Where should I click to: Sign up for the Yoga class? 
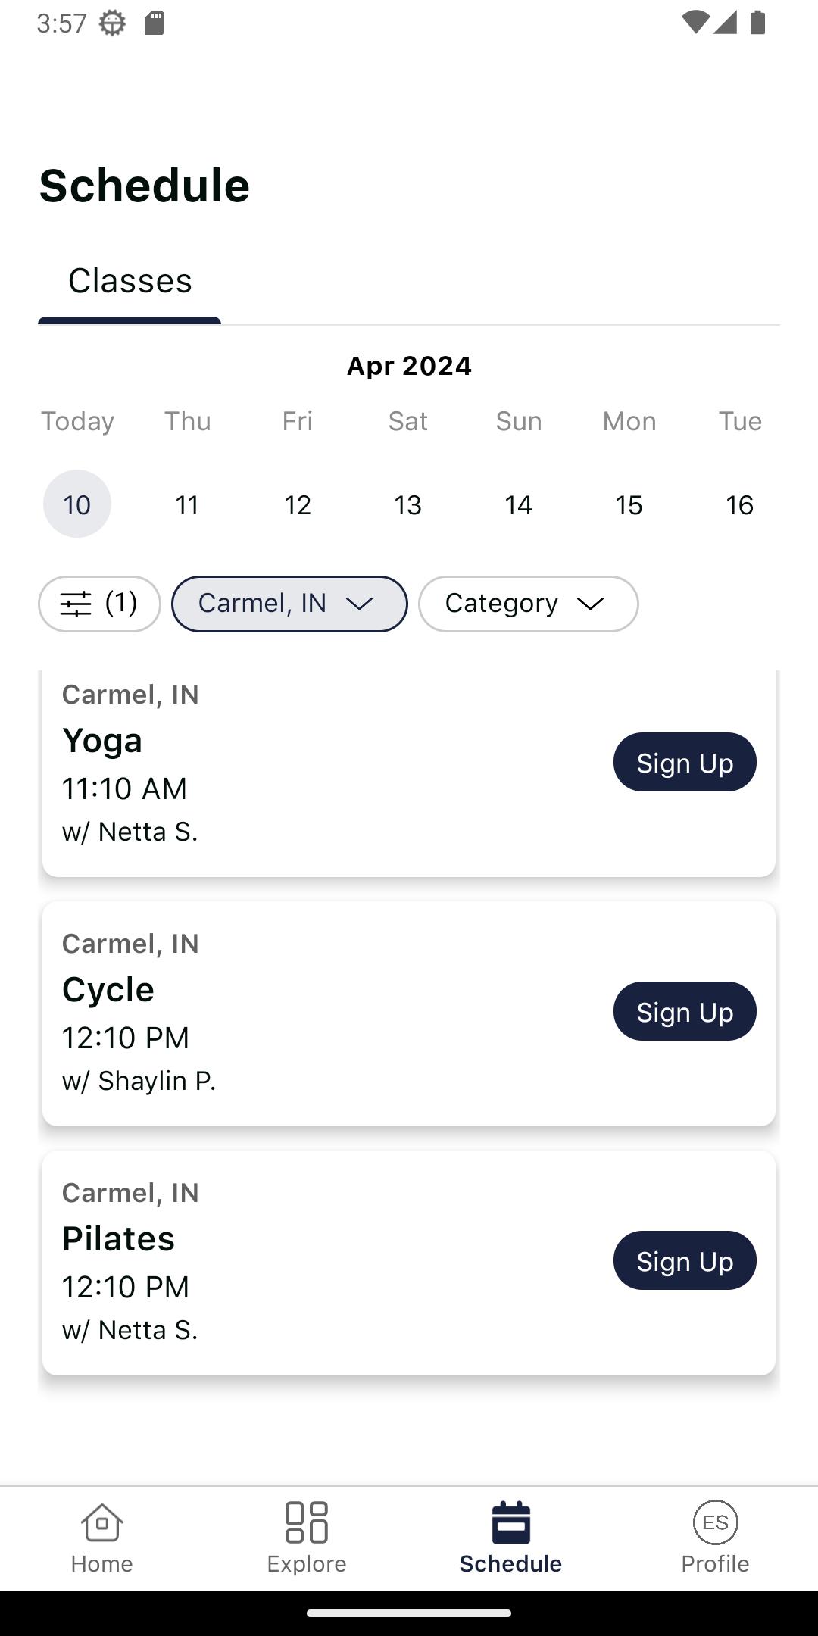(x=685, y=762)
